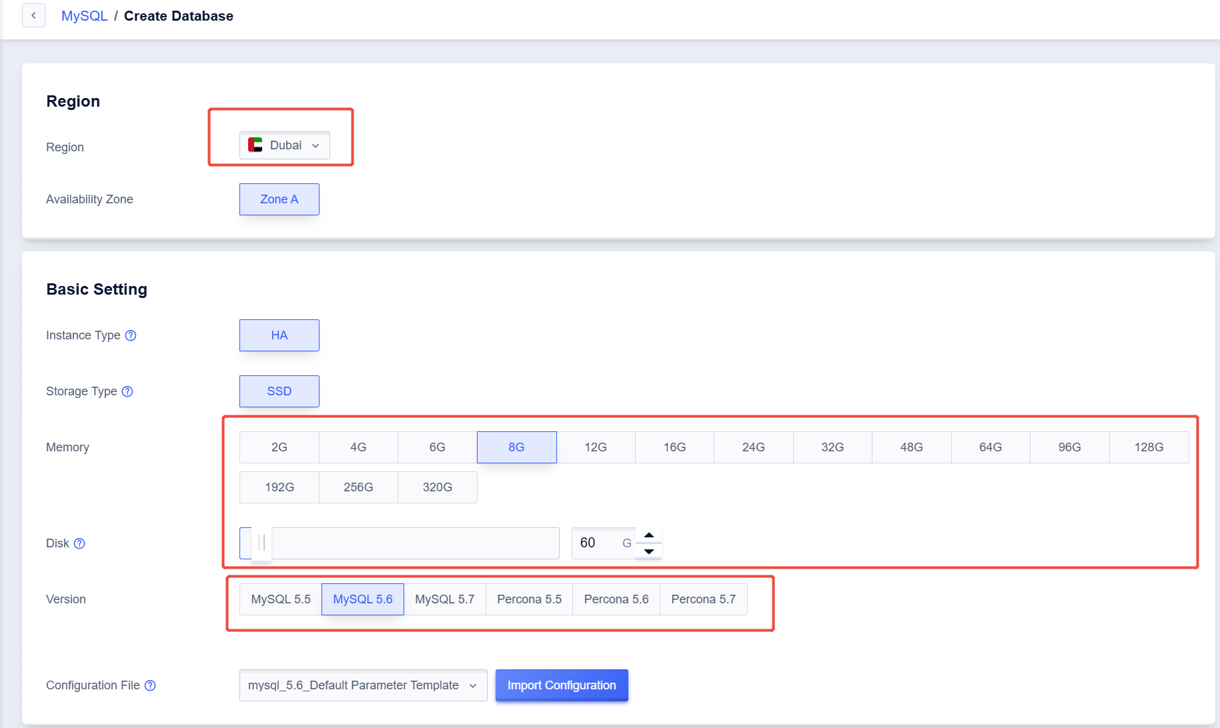Choose 48G memory option
Viewport: 1220px width, 728px height.
coord(912,447)
